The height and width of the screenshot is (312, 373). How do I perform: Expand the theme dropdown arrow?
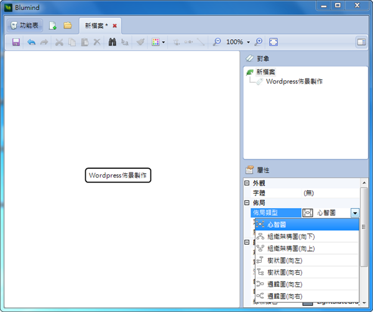click(x=163, y=42)
